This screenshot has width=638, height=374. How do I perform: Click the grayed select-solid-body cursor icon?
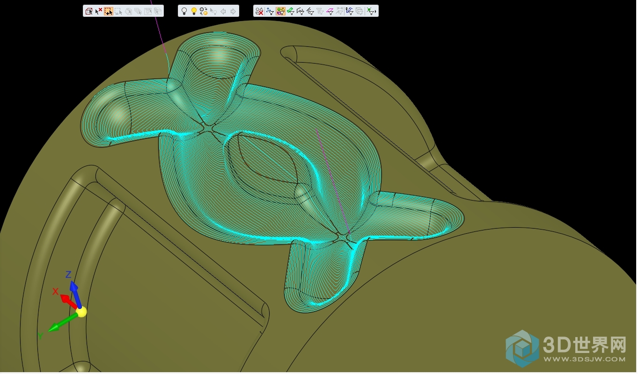(x=138, y=11)
